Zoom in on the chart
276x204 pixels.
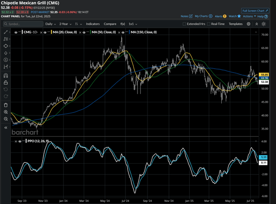click(6, 112)
